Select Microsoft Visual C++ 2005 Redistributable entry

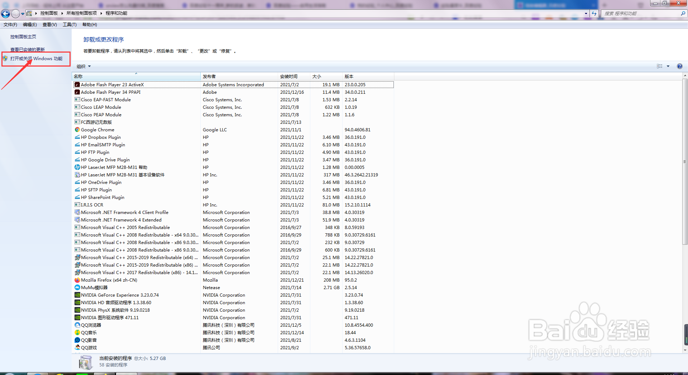tap(234, 228)
